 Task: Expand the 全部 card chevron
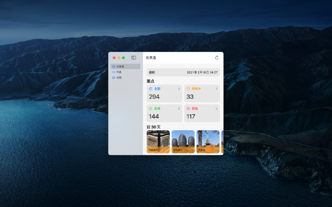coord(179,89)
